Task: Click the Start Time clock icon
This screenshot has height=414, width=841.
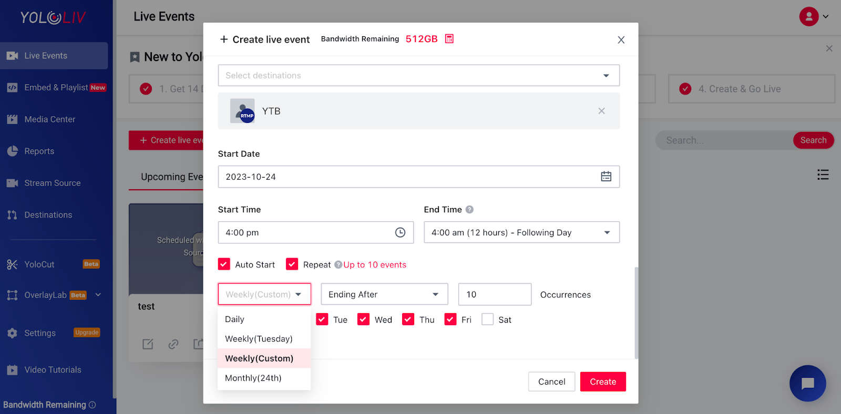Action: click(400, 232)
